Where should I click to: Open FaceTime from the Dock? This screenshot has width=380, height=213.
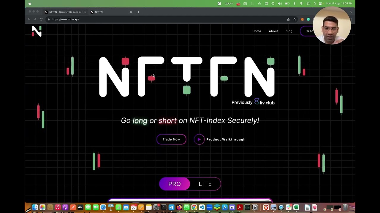(x=96, y=207)
